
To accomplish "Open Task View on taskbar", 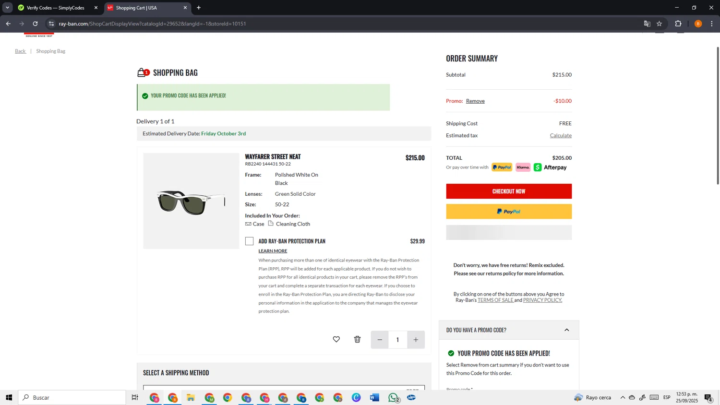I will pyautogui.click(x=135, y=397).
